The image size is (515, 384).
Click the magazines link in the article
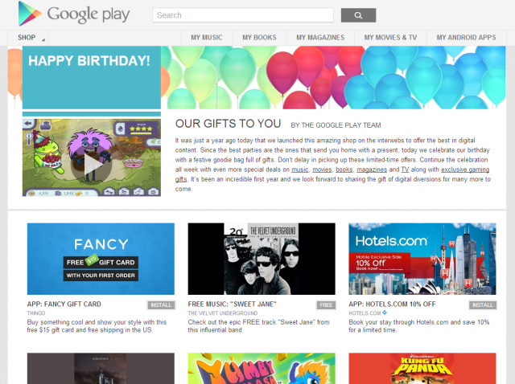pyautogui.click(x=372, y=170)
